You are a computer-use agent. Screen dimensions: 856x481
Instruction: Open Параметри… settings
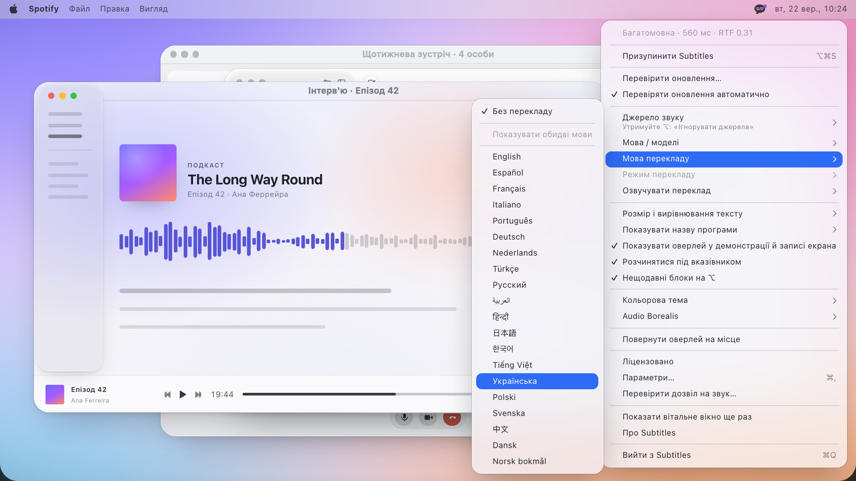[x=724, y=378]
